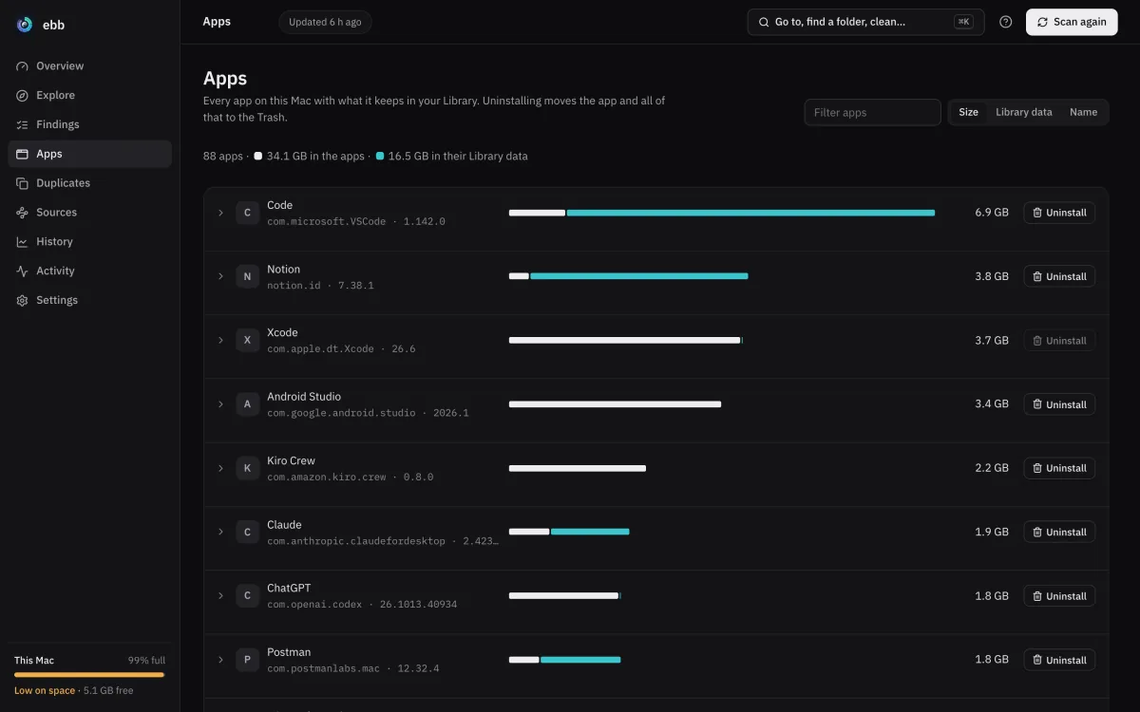Go to Explore in the sidebar
Image resolution: width=1140 pixels, height=712 pixels.
(x=89, y=95)
